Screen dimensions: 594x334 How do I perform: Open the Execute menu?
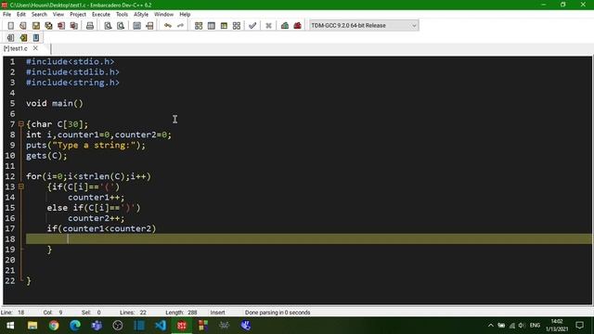pyautogui.click(x=101, y=15)
